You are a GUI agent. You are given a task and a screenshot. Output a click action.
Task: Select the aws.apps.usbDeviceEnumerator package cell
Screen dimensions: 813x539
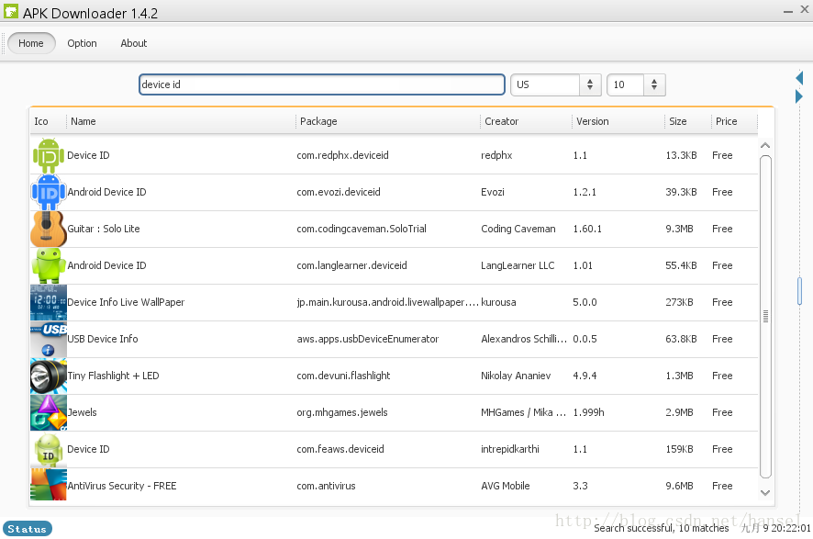368,339
